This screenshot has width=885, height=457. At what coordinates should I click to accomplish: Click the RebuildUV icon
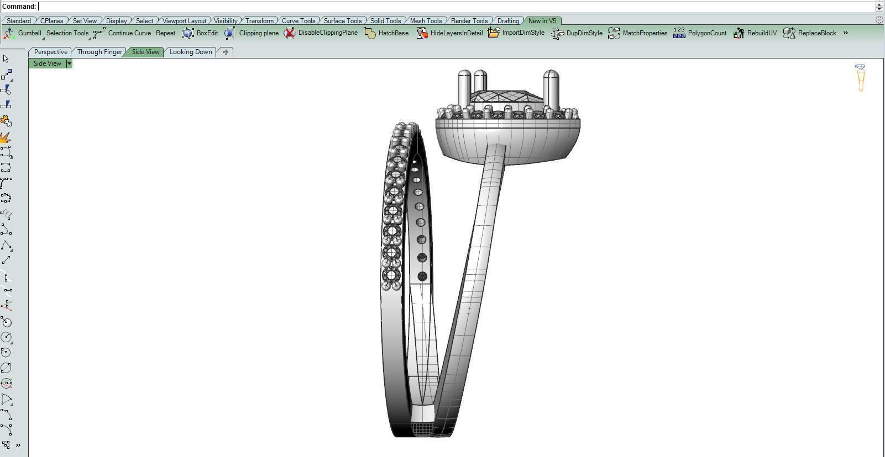coord(739,33)
